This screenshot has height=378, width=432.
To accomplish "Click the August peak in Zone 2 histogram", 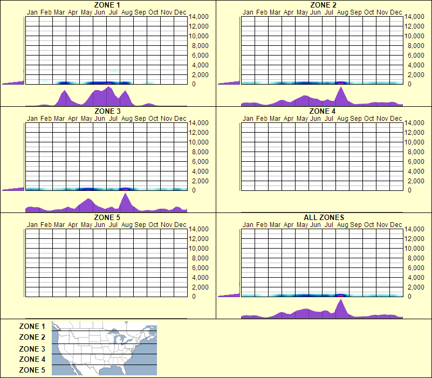I will [x=341, y=95].
